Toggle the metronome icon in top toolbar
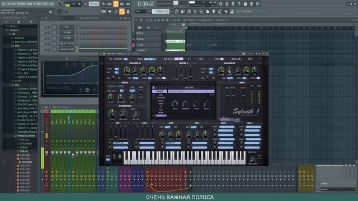The height and width of the screenshot is (201, 358). [x=103, y=4]
